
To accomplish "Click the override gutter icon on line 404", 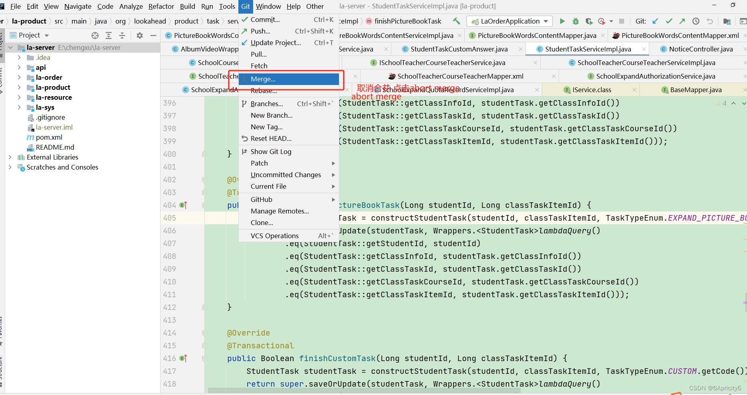I will 183,205.
